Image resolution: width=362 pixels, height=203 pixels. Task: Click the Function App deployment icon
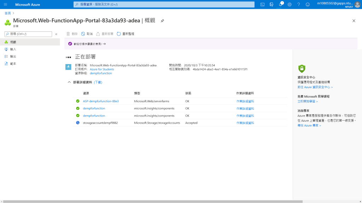pos(68,67)
